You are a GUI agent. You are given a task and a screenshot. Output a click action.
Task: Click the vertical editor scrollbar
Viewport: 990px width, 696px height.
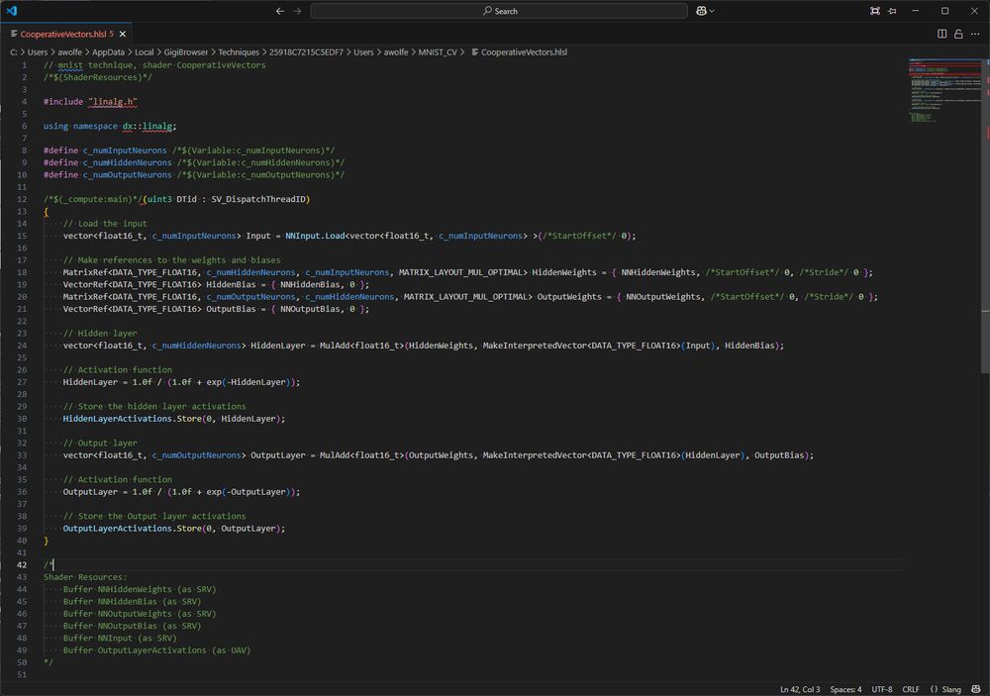[x=986, y=216]
